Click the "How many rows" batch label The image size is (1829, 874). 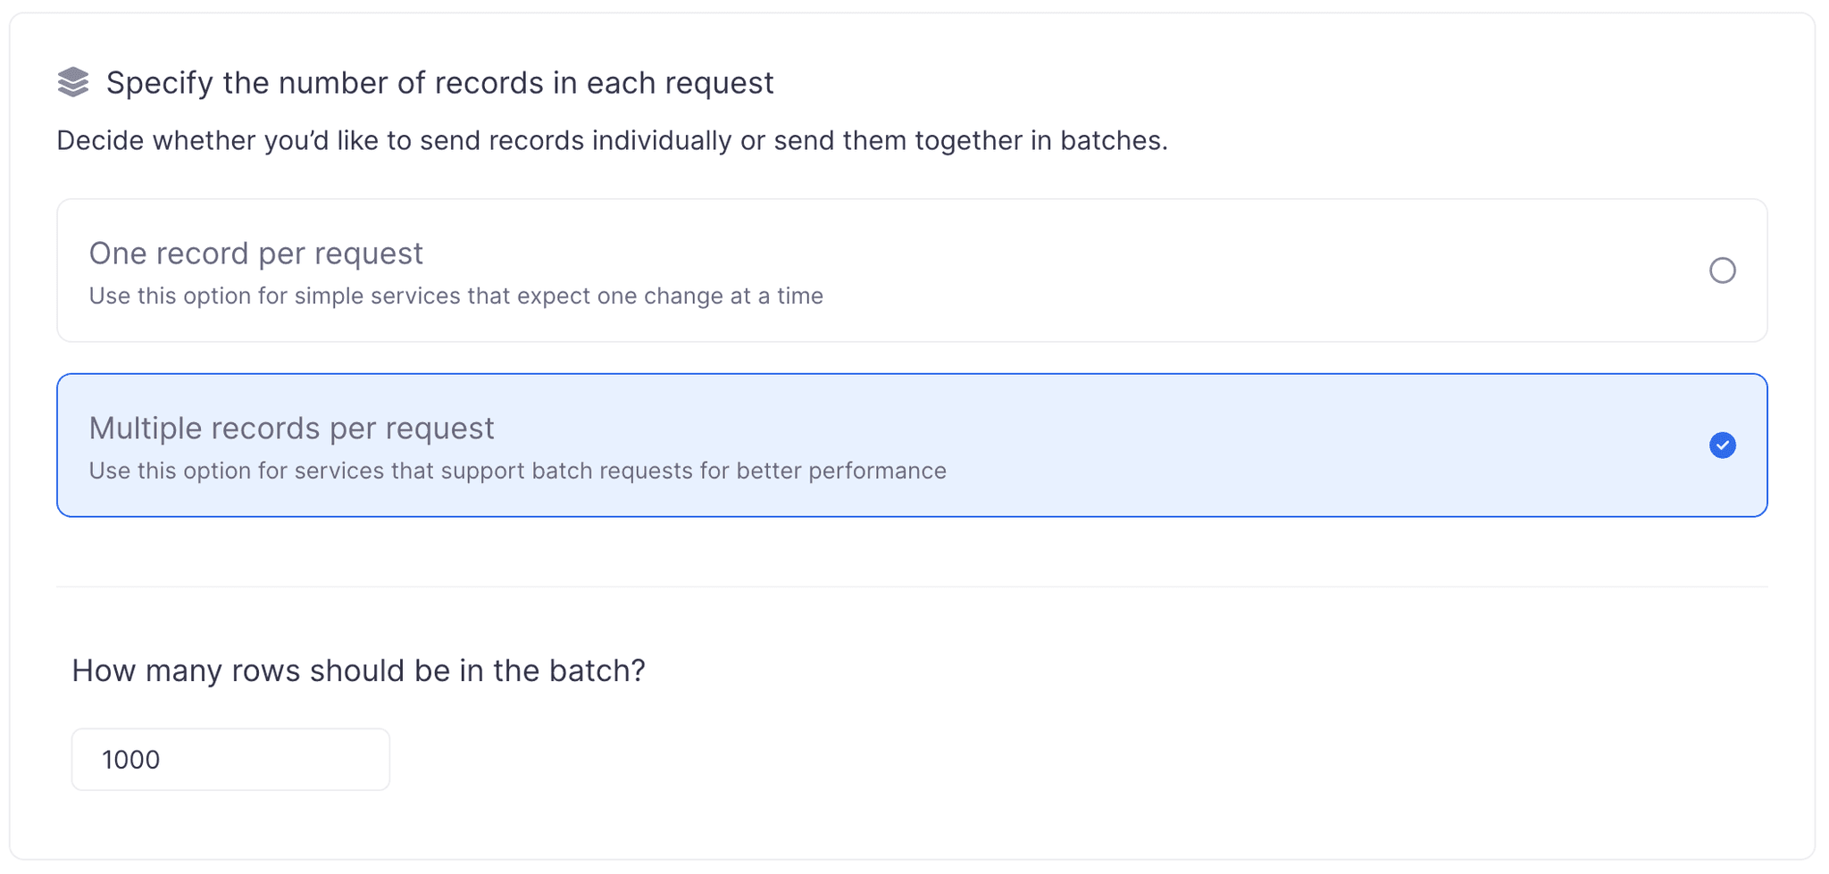coord(358,670)
